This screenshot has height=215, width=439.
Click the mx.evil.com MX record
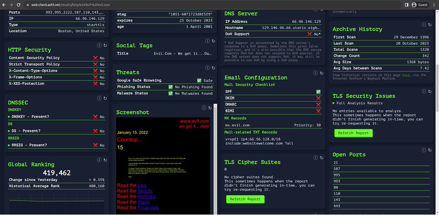273,125
